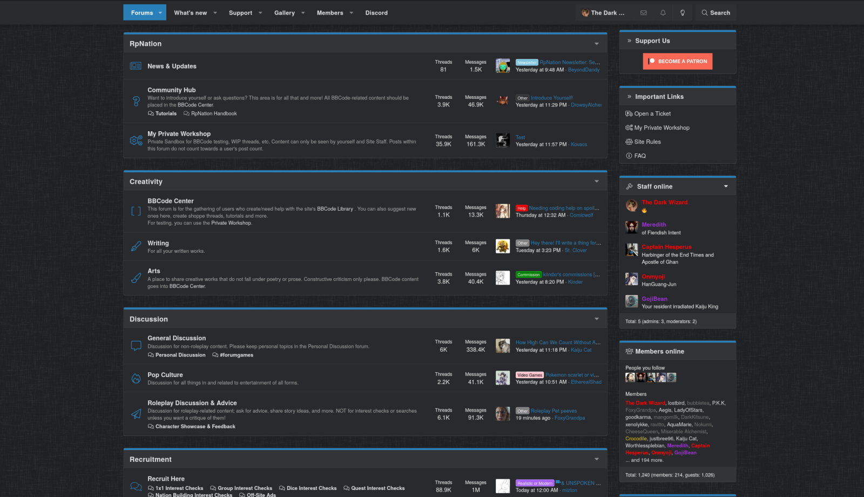Image resolution: width=864 pixels, height=497 pixels.
Task: Click the Commission prefix tag in Arts row
Action: (x=529, y=274)
